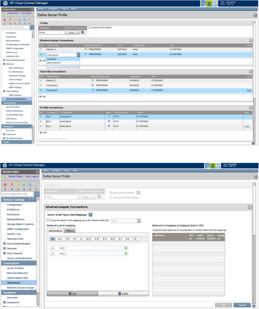Check Force the same VLAN mappings checkbox
This screenshot has height=309, width=259.
point(48,220)
